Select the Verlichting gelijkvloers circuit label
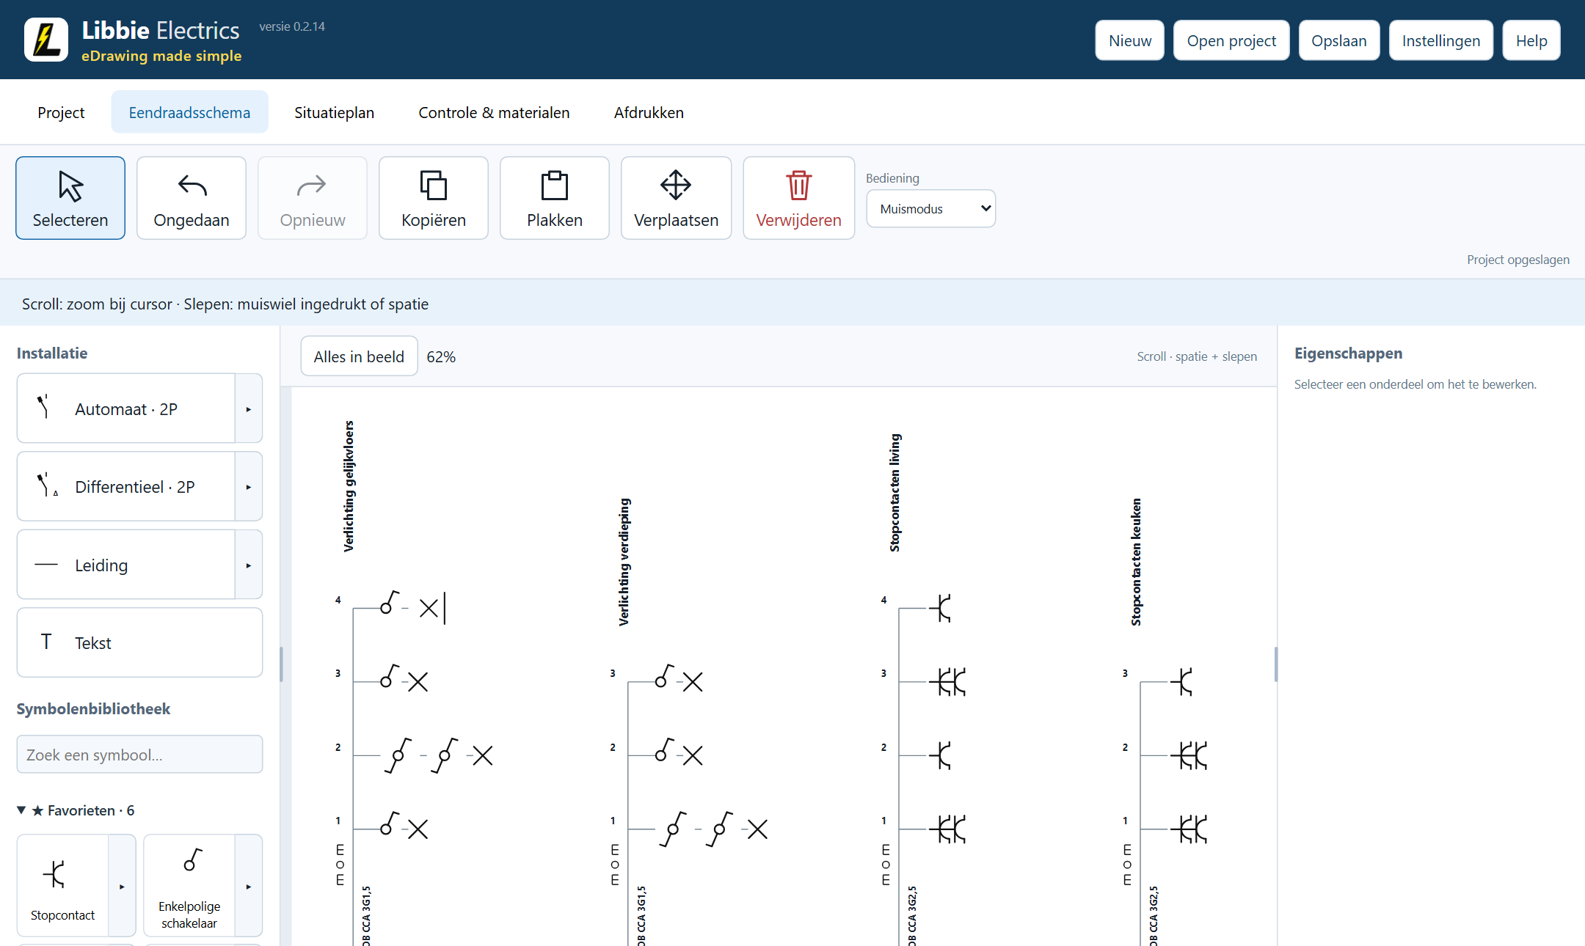This screenshot has width=1585, height=946. click(349, 486)
